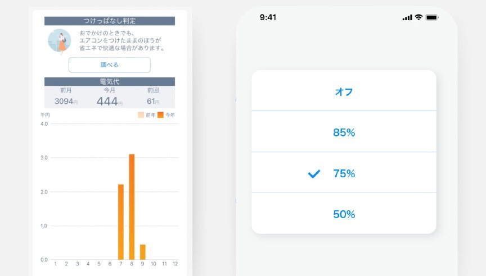Click the woman illustration thumbnail
Screen dimensions: 486x276
click(x=59, y=41)
